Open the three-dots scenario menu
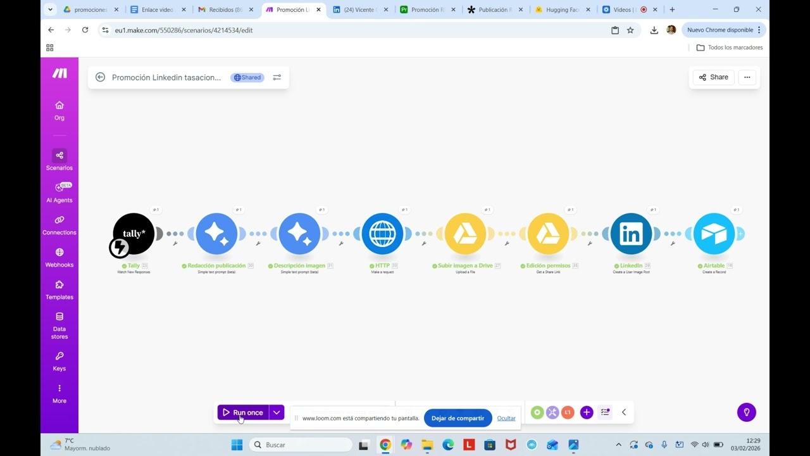The image size is (810, 456). (747, 77)
